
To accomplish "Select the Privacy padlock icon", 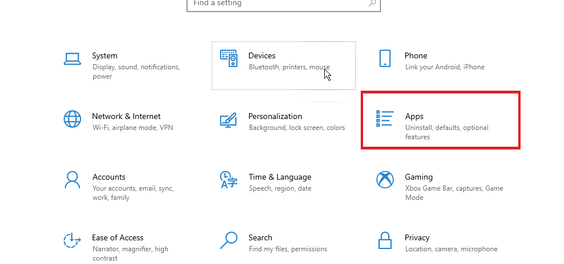I will (x=385, y=240).
